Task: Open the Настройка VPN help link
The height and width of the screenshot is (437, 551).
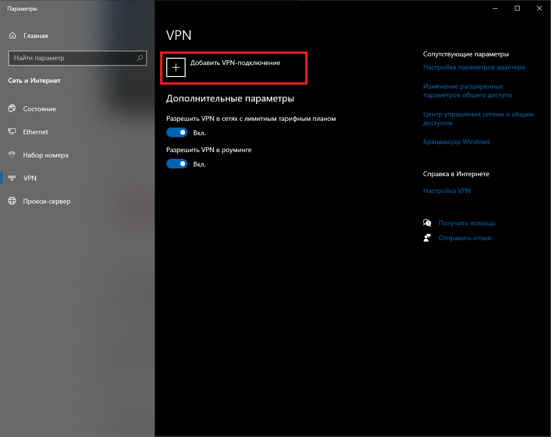Action: pyautogui.click(x=446, y=191)
